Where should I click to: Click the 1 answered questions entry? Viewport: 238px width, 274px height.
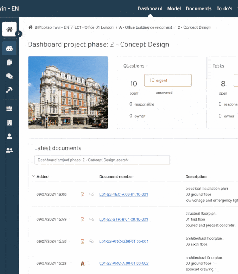click(x=161, y=93)
